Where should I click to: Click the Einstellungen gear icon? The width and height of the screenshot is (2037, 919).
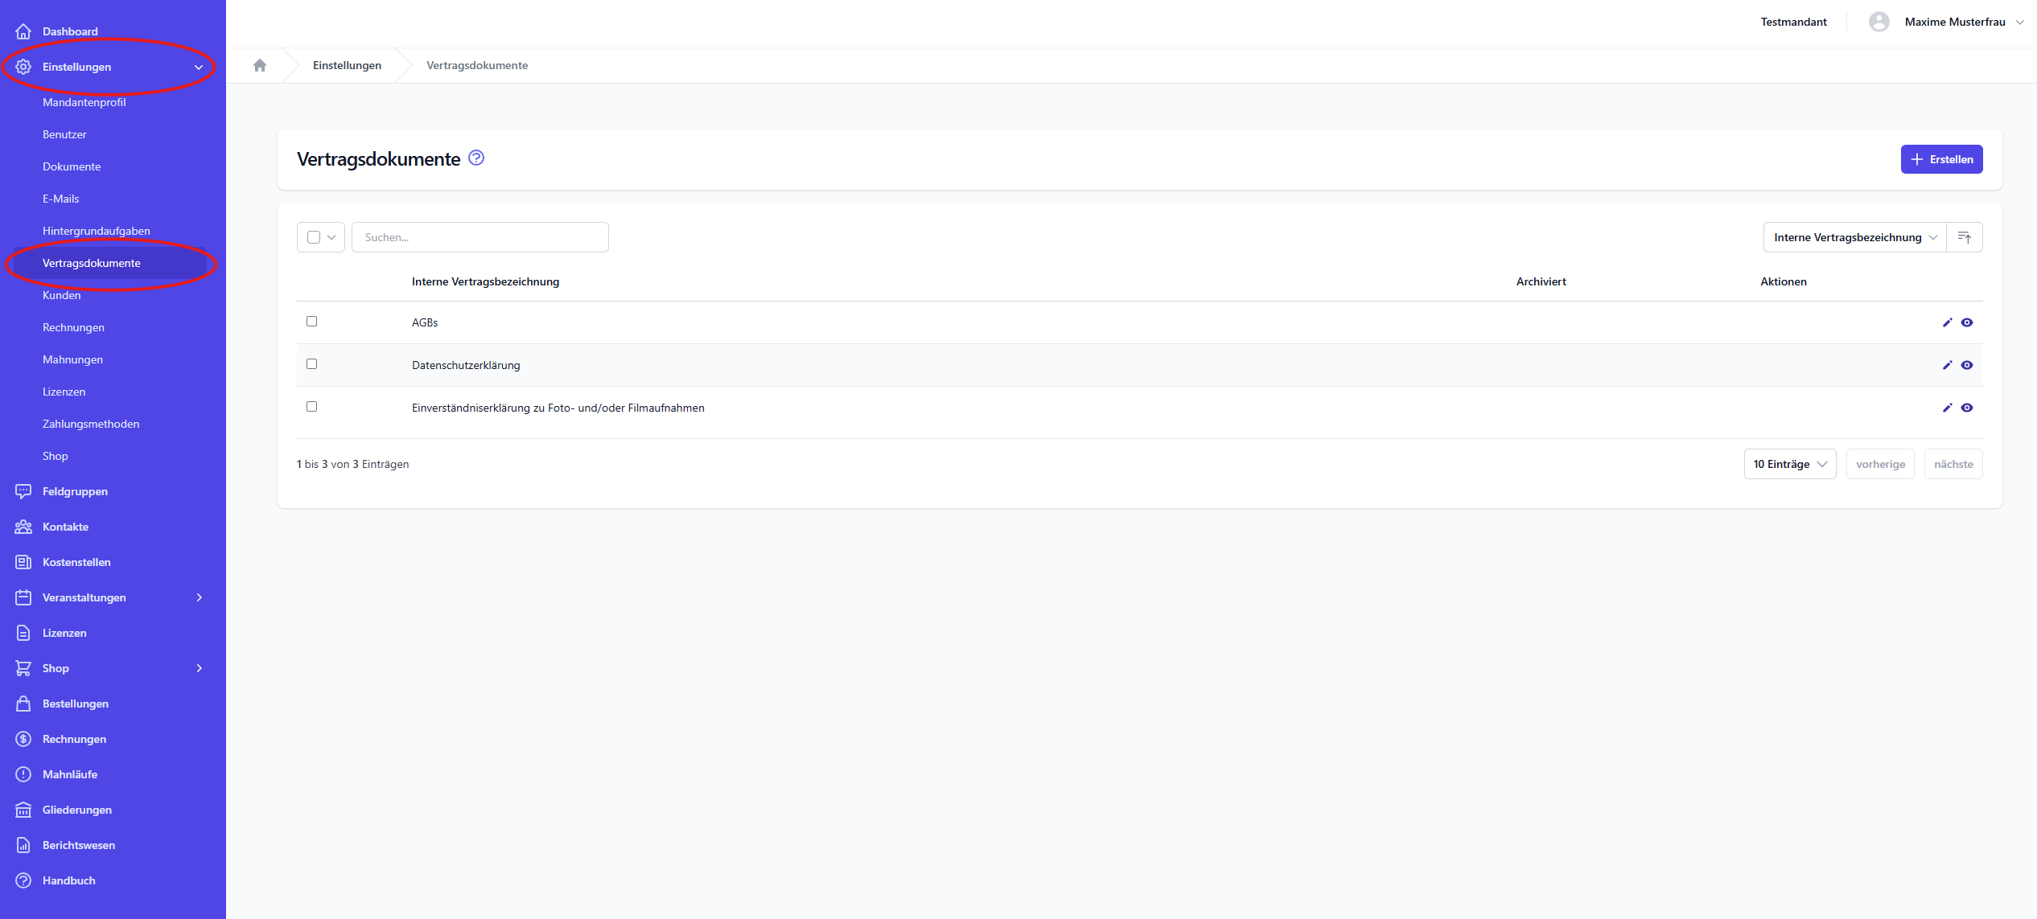coord(23,67)
